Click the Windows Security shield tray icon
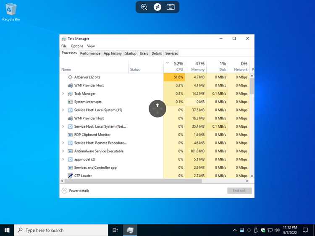The height and width of the screenshot is (236, 315). pyautogui.click(x=263, y=230)
